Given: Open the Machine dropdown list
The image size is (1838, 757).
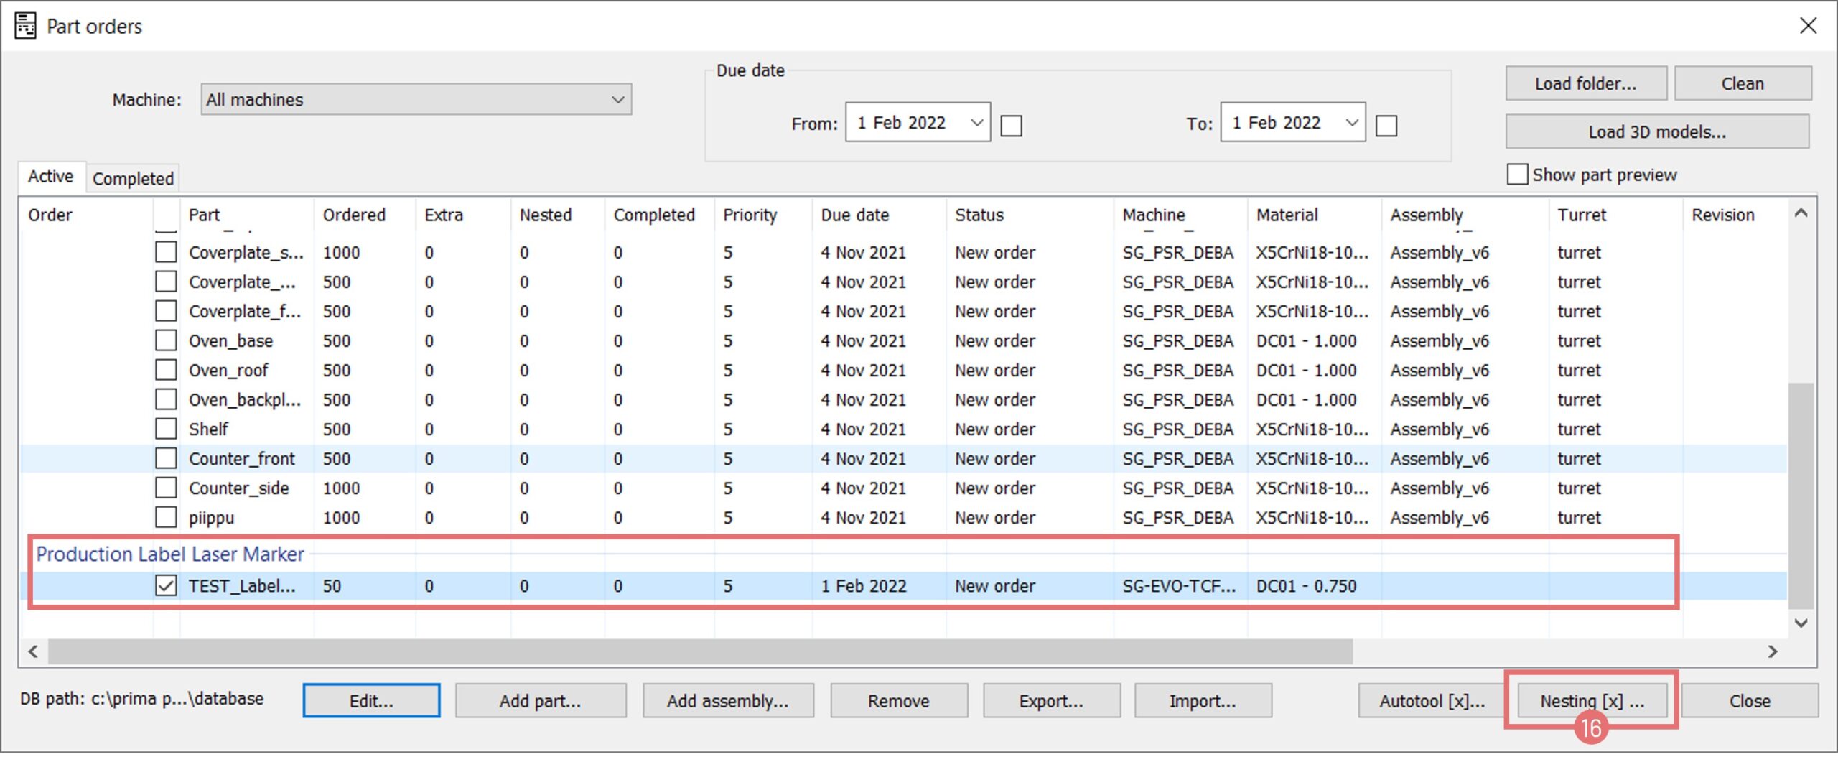Looking at the screenshot, I should (617, 100).
